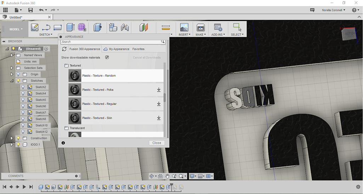Show Appearance dialog info icon

(x=63, y=143)
